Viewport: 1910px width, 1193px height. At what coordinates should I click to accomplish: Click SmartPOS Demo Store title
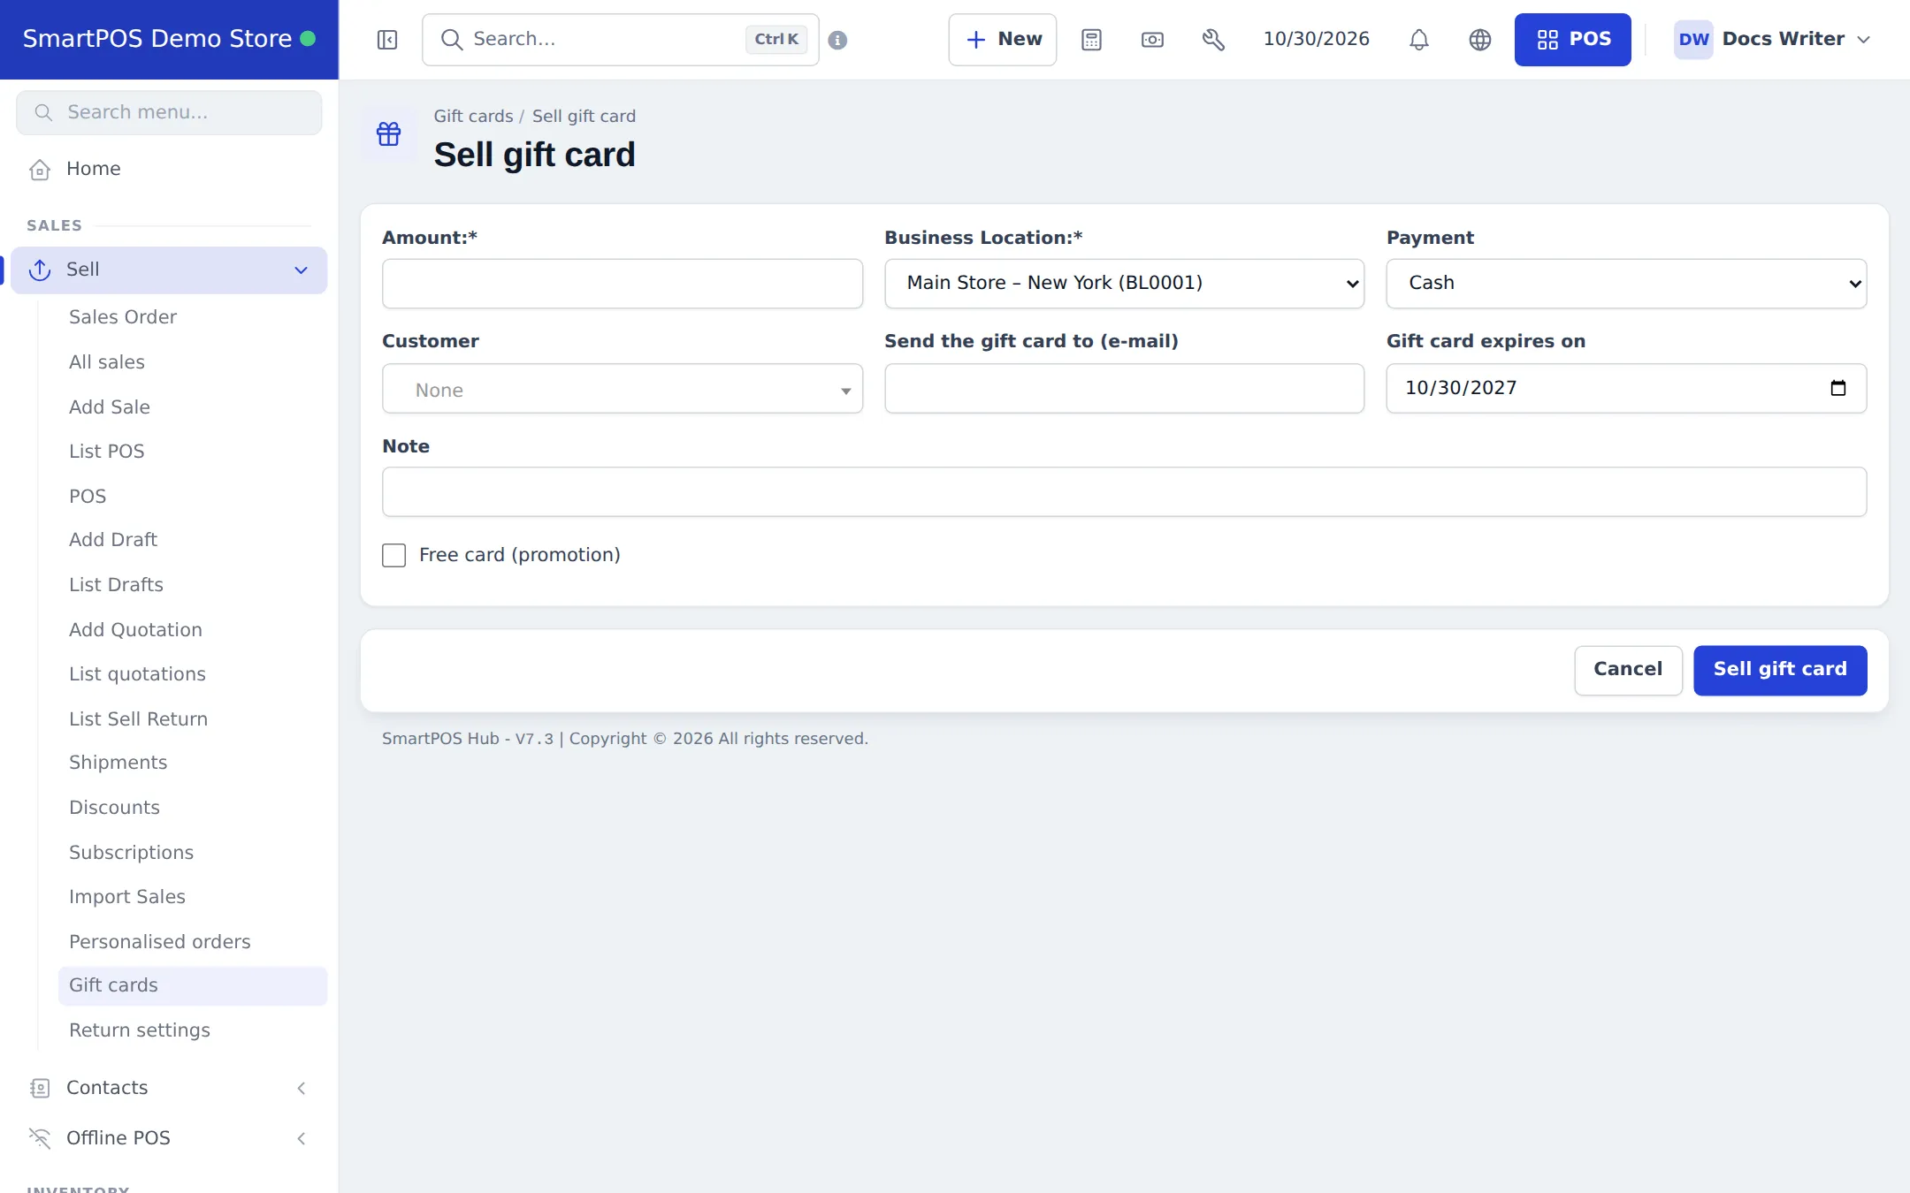157,39
